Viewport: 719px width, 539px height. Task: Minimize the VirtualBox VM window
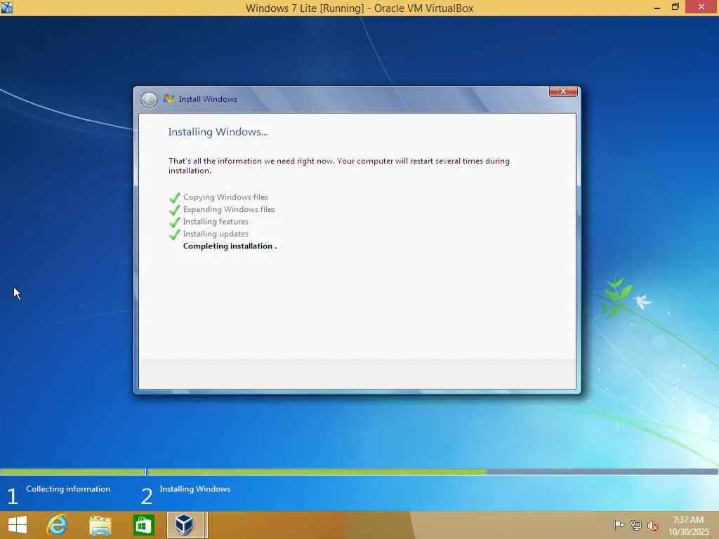[x=657, y=7]
